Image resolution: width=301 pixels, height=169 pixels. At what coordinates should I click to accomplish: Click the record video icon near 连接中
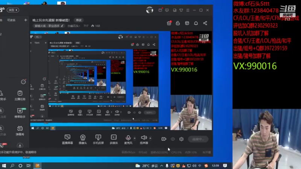164,139
